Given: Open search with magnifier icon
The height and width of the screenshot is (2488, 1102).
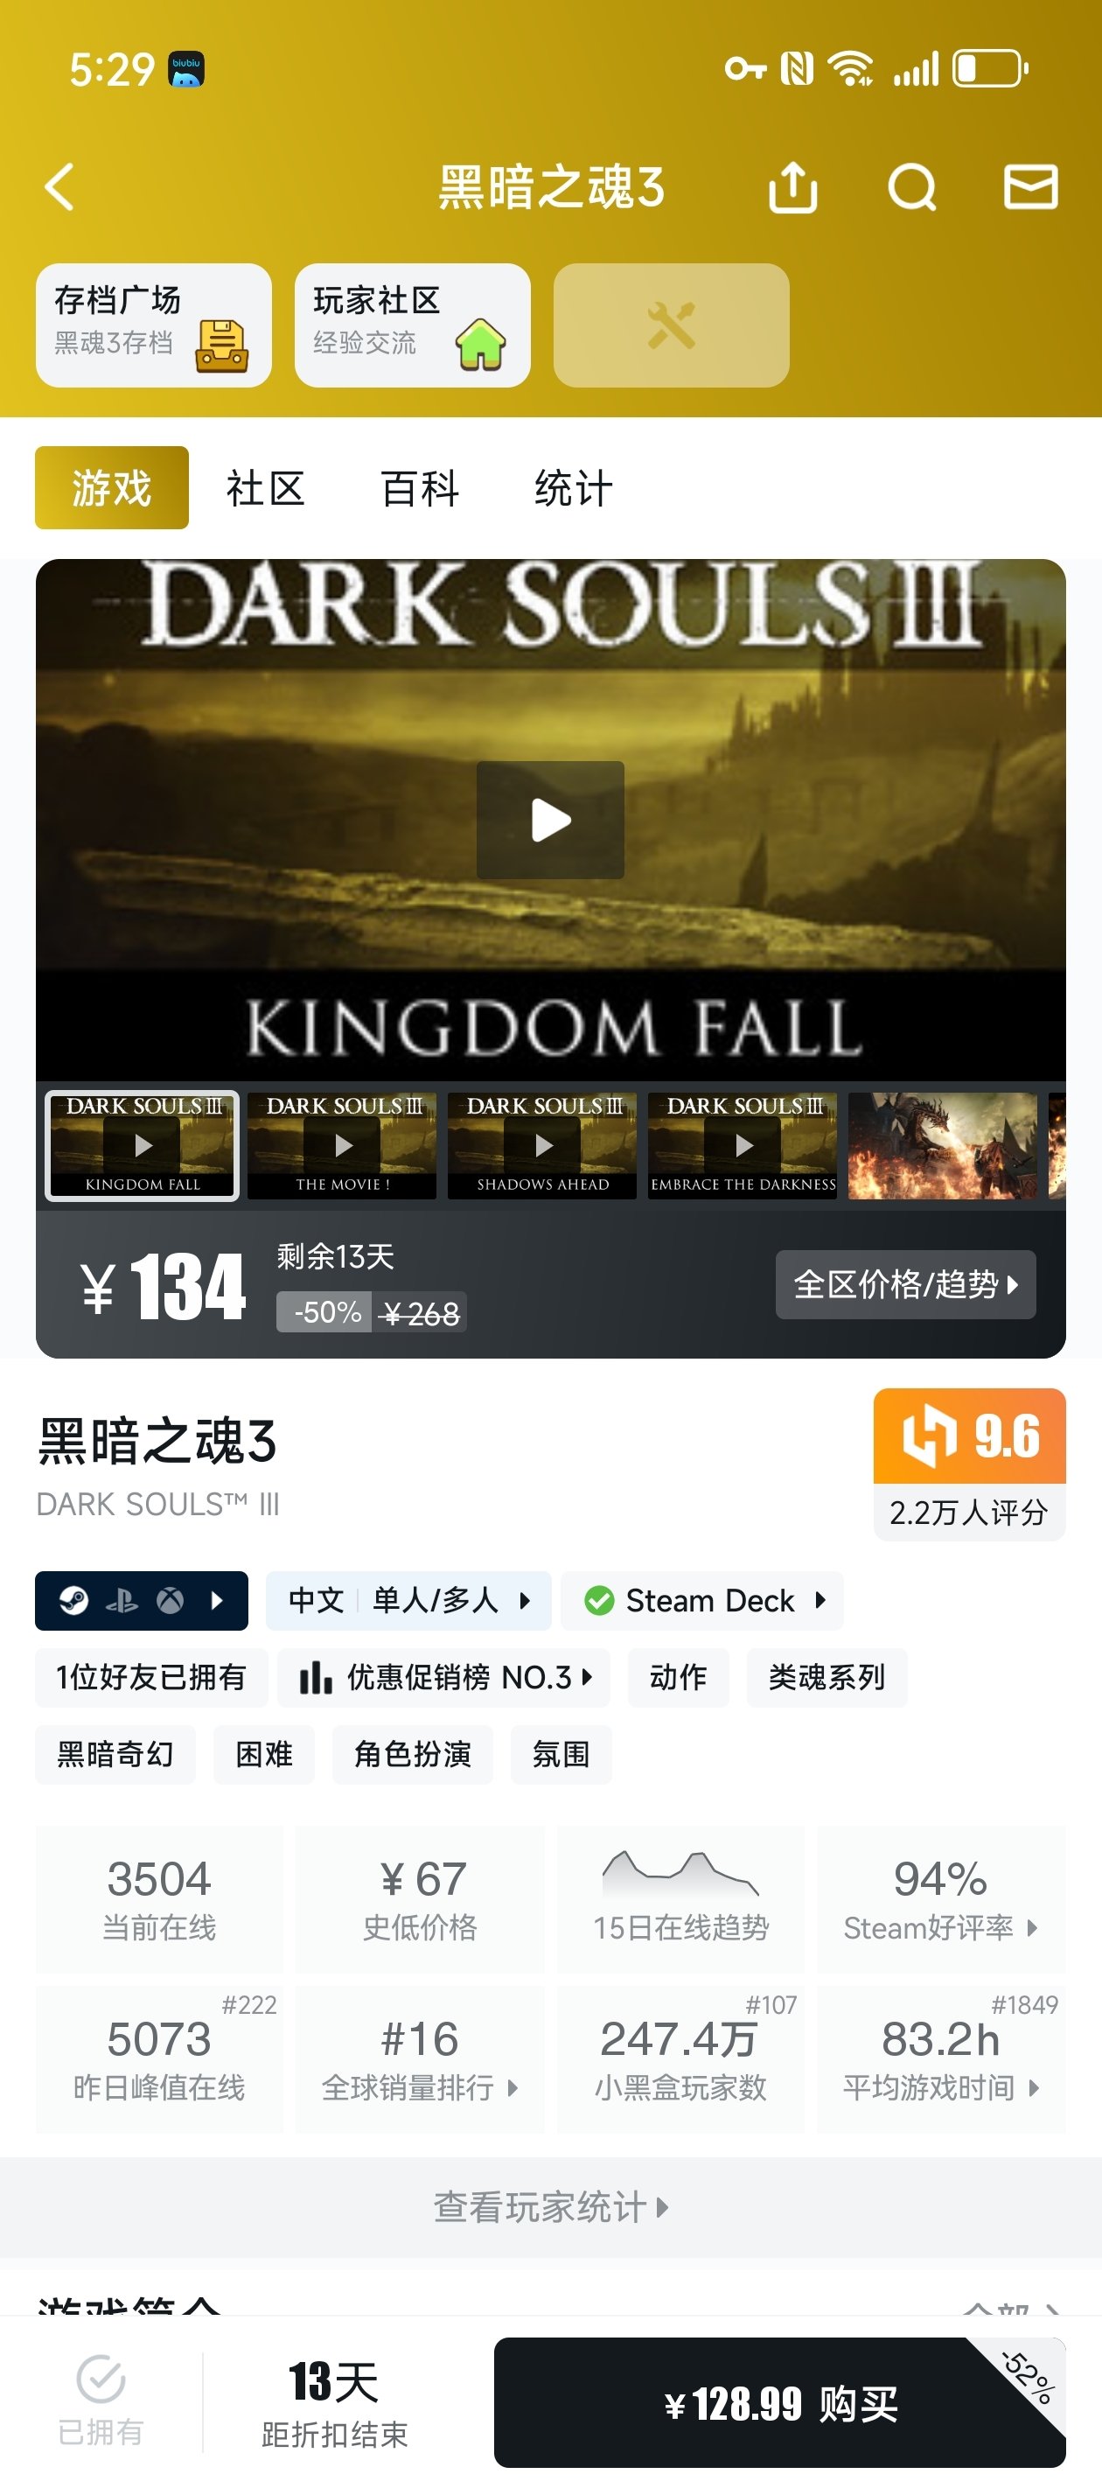Looking at the screenshot, I should 911,186.
